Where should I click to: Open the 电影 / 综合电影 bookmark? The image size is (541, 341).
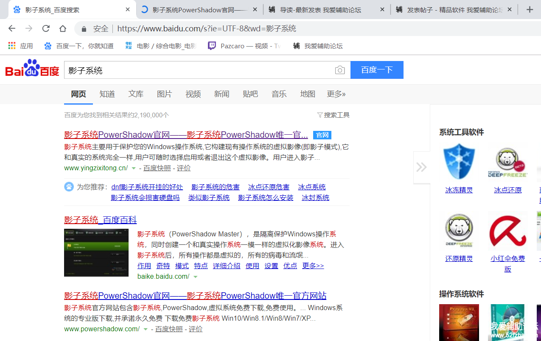(160, 46)
